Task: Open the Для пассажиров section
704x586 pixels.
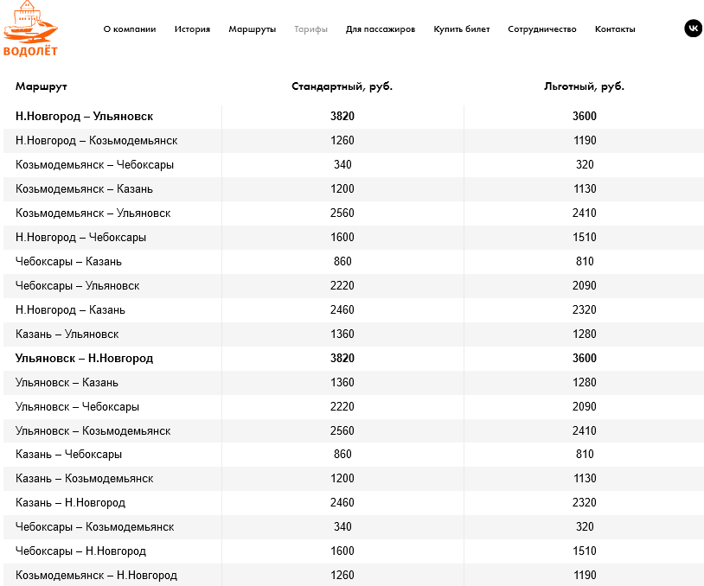Action: click(381, 29)
